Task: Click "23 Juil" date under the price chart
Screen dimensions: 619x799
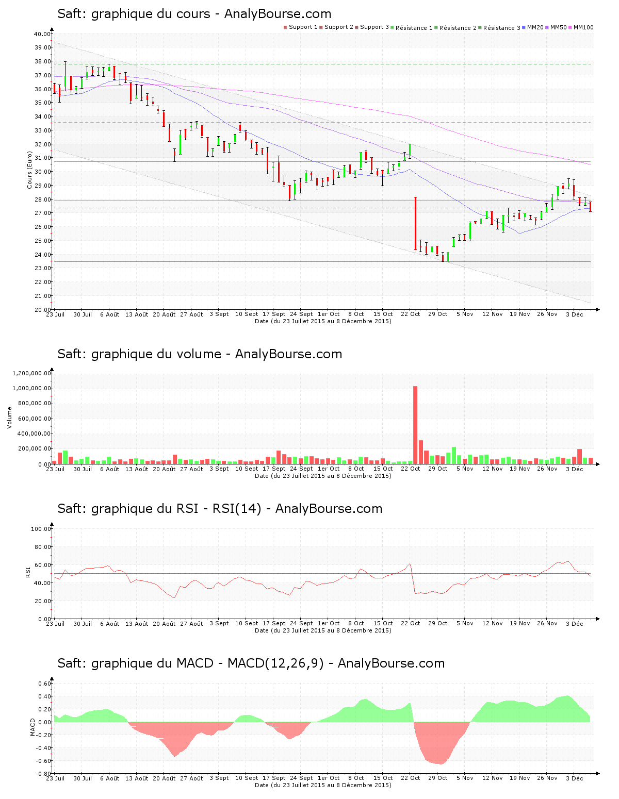Action: (56, 314)
